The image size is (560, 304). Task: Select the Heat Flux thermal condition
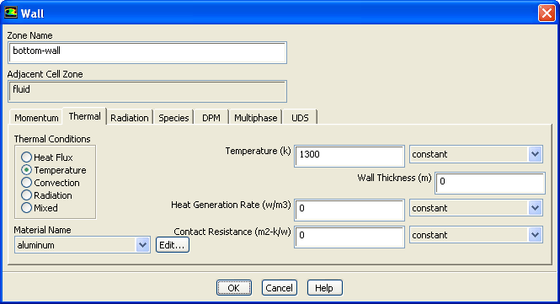click(x=47, y=157)
